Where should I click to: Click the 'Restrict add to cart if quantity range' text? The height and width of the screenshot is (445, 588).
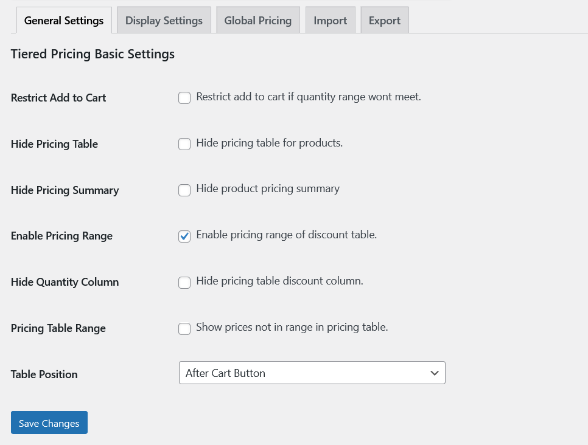pos(308,97)
